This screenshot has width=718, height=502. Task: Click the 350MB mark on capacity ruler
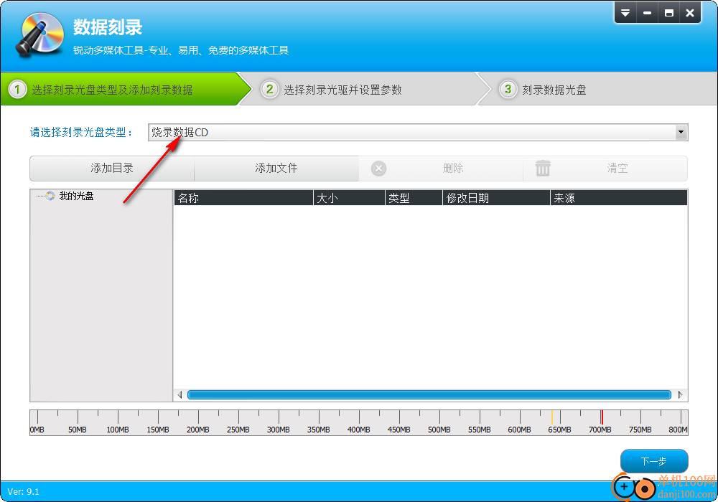319,430
